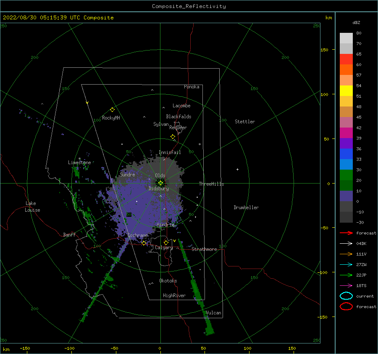Click the RockyMH label
The width and height of the screenshot is (378, 354).
coord(111,118)
